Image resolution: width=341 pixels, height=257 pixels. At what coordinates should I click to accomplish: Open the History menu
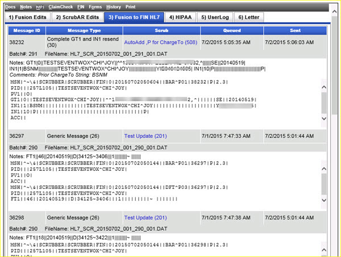(x=113, y=7)
